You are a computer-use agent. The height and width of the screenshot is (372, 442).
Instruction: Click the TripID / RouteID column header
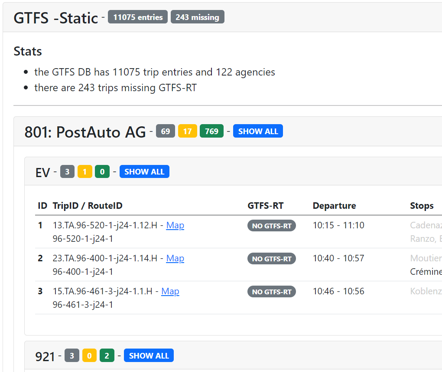(x=88, y=206)
